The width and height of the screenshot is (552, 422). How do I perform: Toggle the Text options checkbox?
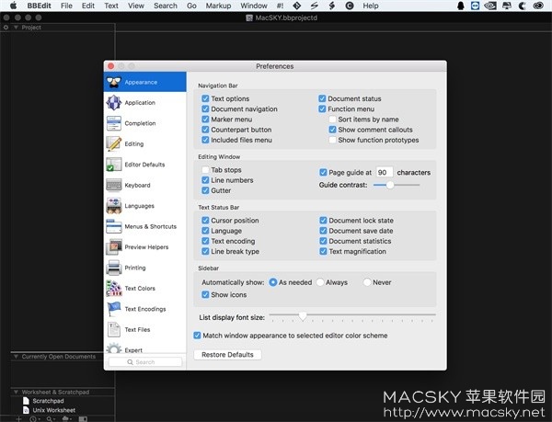coord(205,98)
